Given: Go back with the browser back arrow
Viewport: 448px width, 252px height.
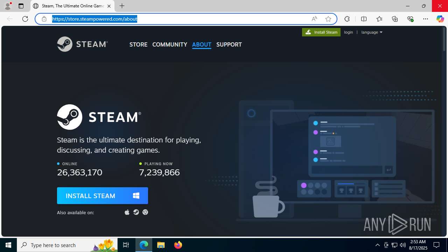Looking at the screenshot, I should click(x=10, y=19).
